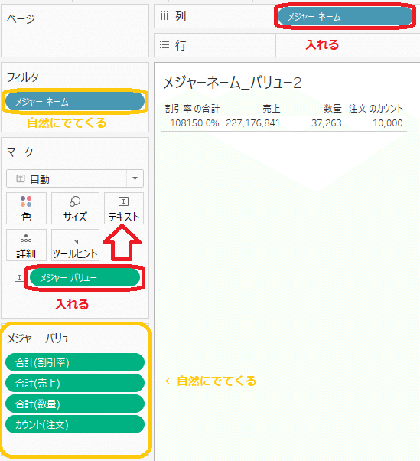Viewport: 420px width, 461px height.
Task: Click the メジャー バリュー card heading
Action: (x=42, y=338)
